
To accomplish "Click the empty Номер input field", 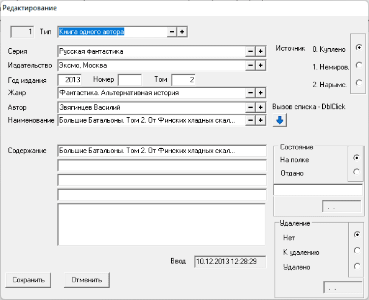I will [x=129, y=79].
